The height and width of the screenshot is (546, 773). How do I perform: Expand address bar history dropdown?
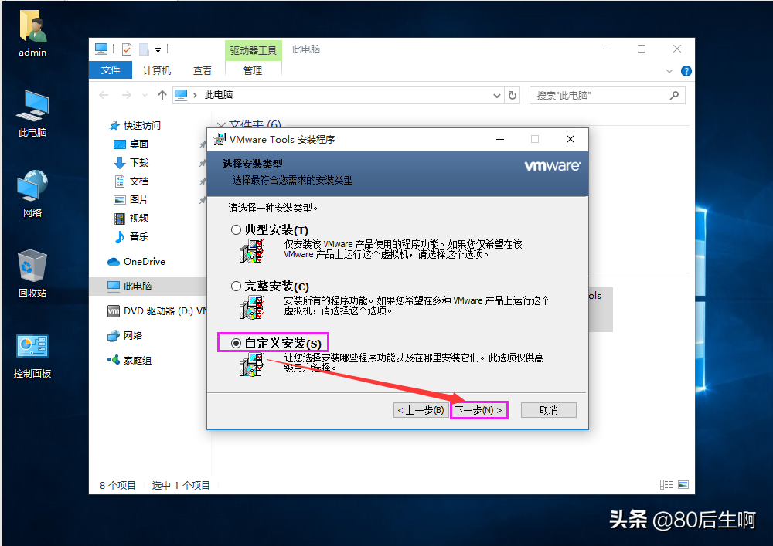(x=497, y=96)
